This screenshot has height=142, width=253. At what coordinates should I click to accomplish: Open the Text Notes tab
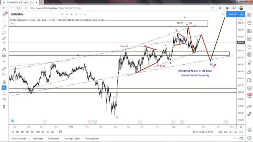pyautogui.click(x=38, y=138)
